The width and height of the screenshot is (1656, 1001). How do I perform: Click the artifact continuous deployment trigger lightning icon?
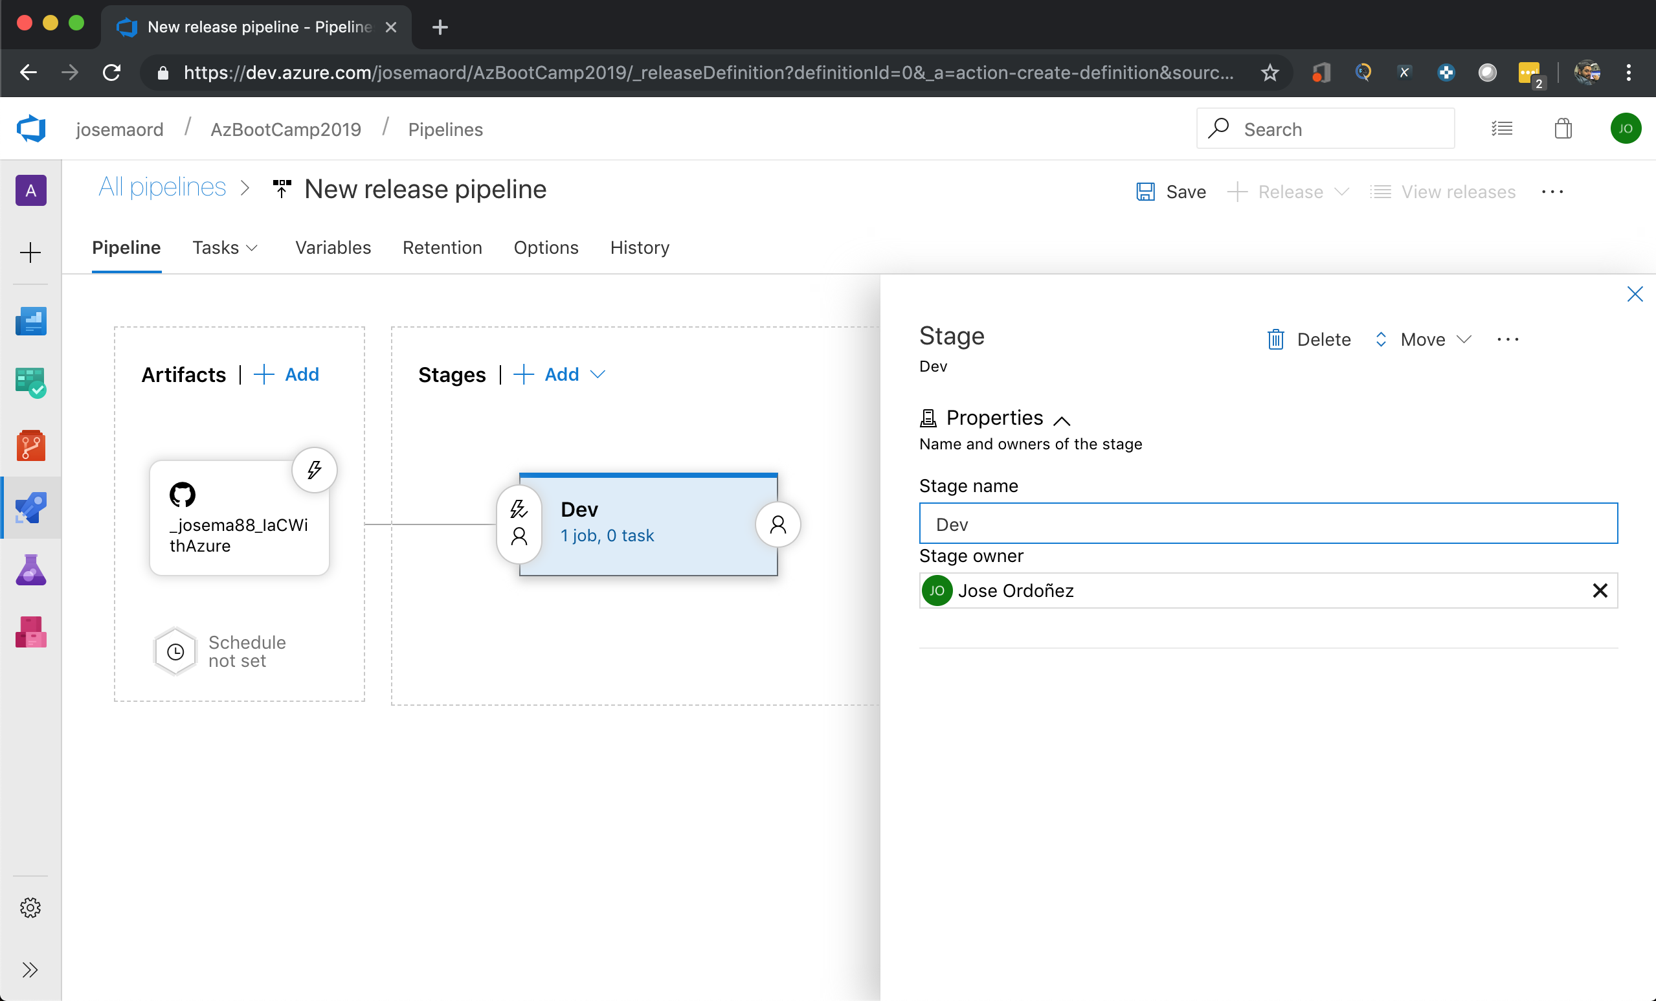314,469
